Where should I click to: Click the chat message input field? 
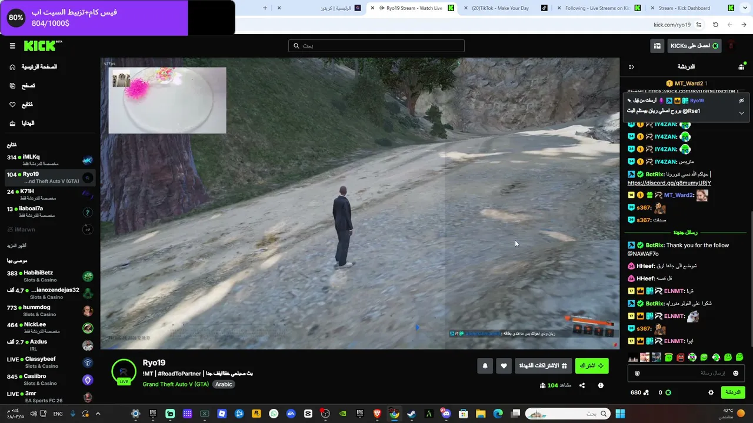[686, 373]
